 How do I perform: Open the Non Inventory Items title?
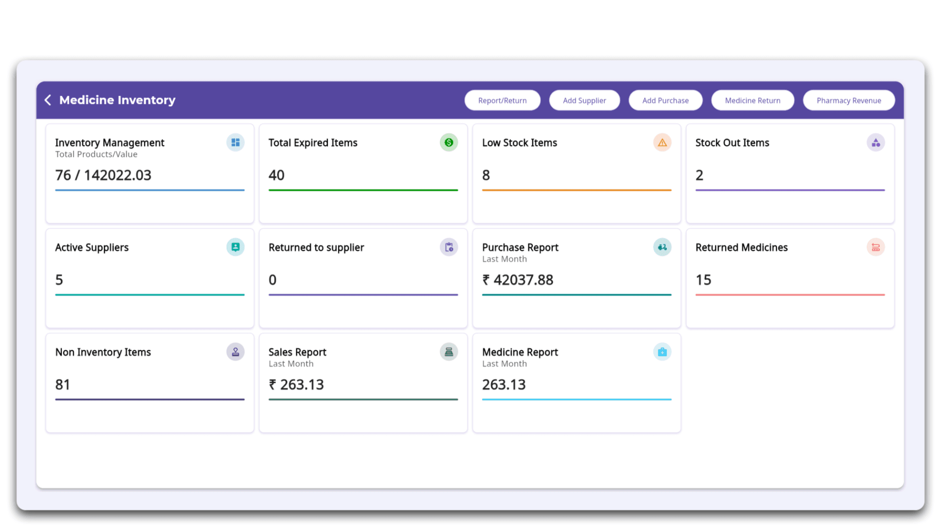103,352
